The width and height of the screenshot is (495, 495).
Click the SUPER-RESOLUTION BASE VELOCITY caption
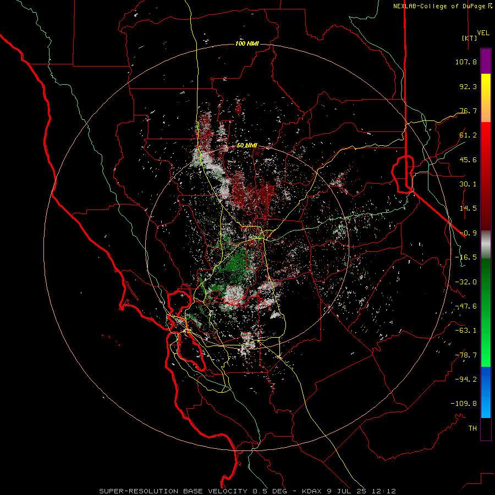coord(174,491)
